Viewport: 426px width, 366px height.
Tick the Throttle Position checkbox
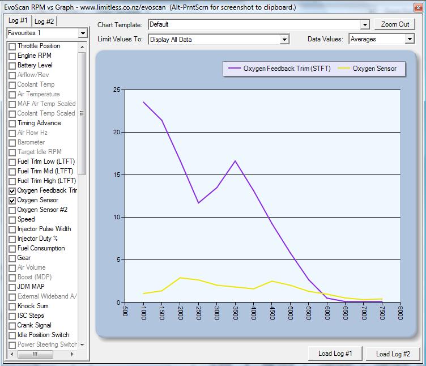(12, 46)
